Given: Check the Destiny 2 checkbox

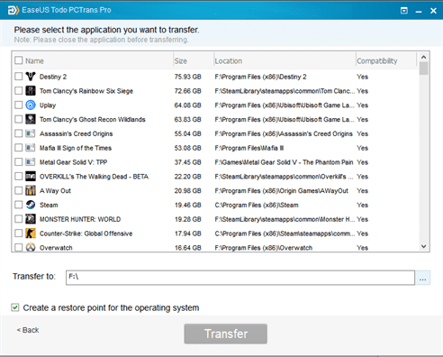Looking at the screenshot, I should pyautogui.click(x=19, y=77).
